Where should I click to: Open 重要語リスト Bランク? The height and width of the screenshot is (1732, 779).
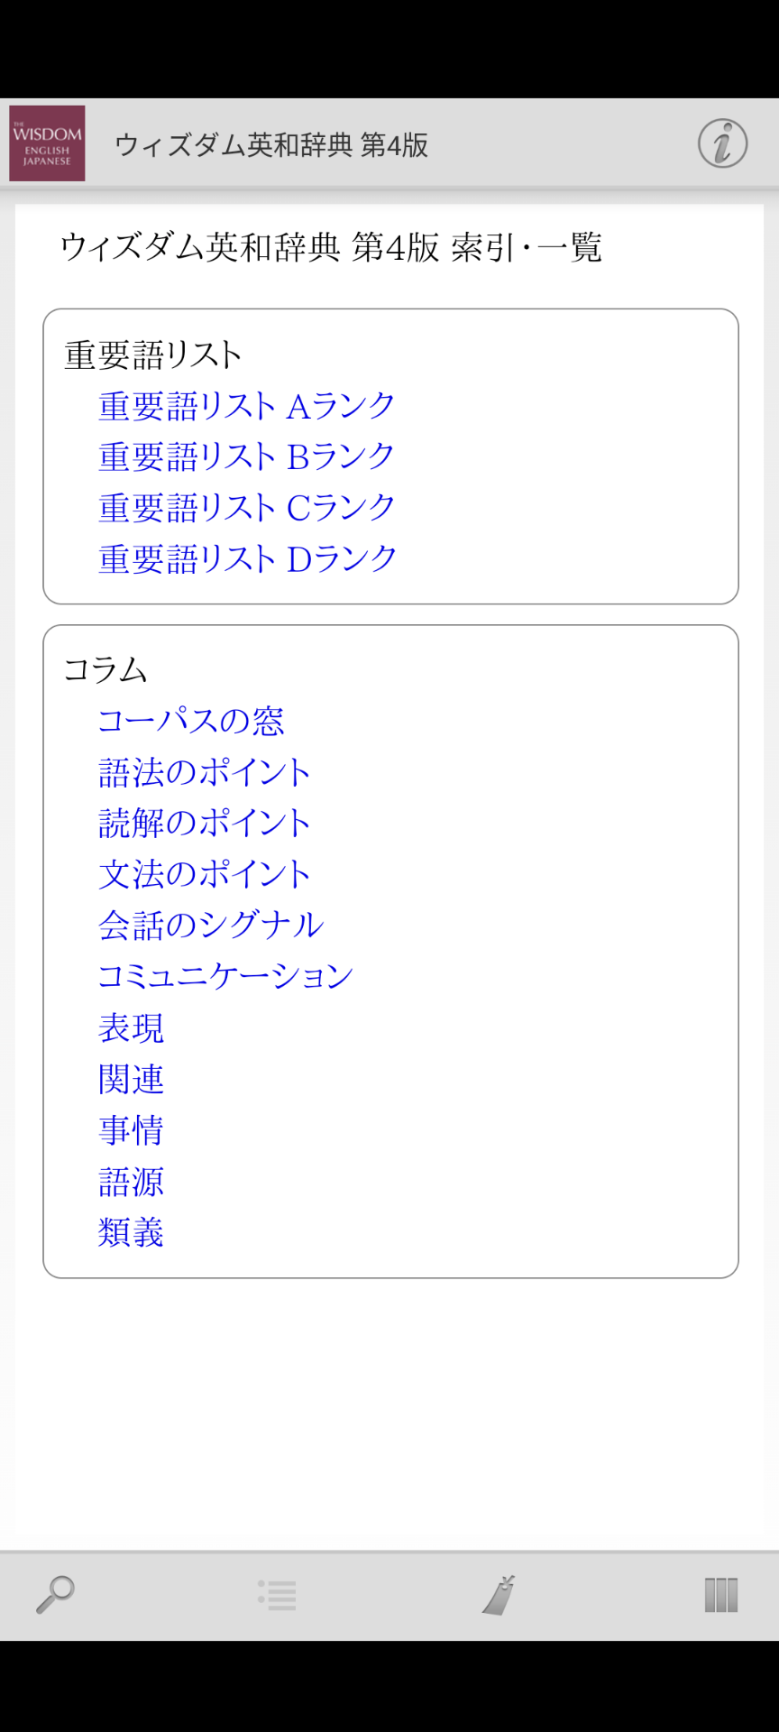pyautogui.click(x=246, y=456)
